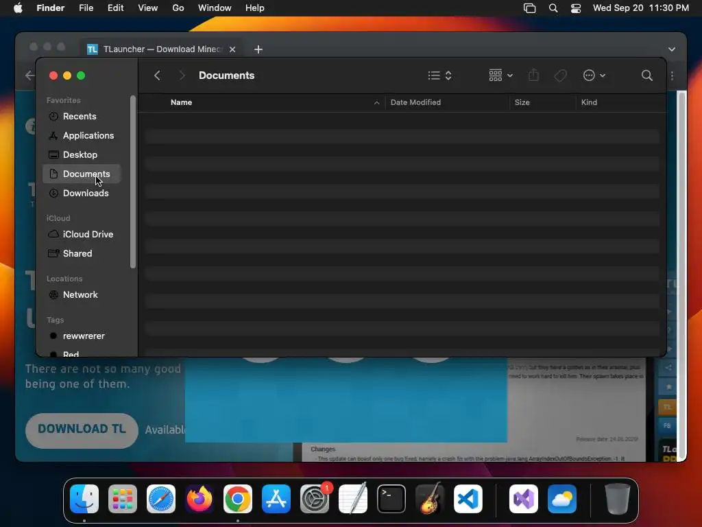Screen dimensions: 702x527
Task: Go forward in Finder window
Action: coord(182,75)
